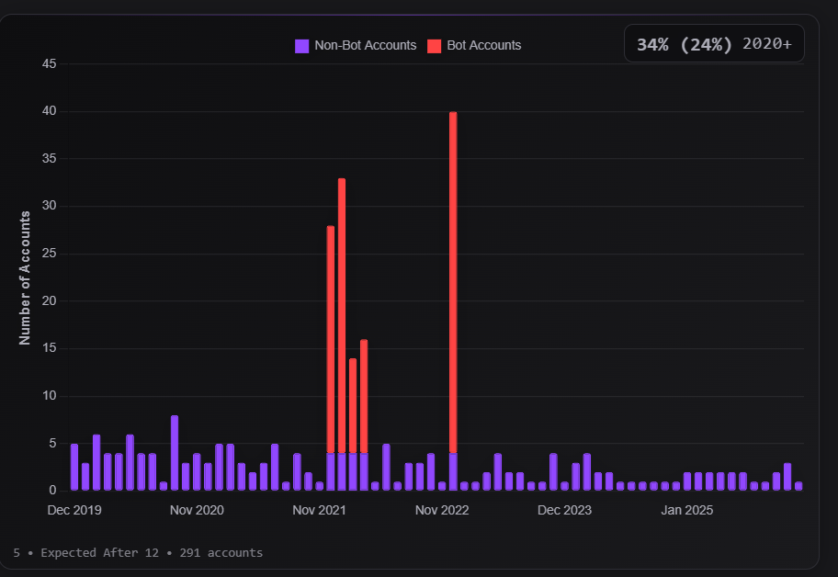Image resolution: width=838 pixels, height=577 pixels.
Task: Click the purple bar reaching 8 accounts
Action: click(175, 453)
